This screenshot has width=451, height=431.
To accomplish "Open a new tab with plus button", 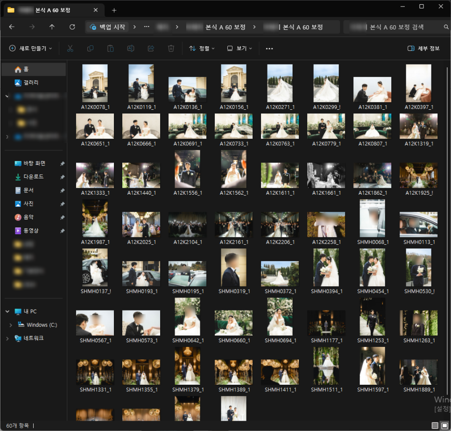I will [114, 10].
